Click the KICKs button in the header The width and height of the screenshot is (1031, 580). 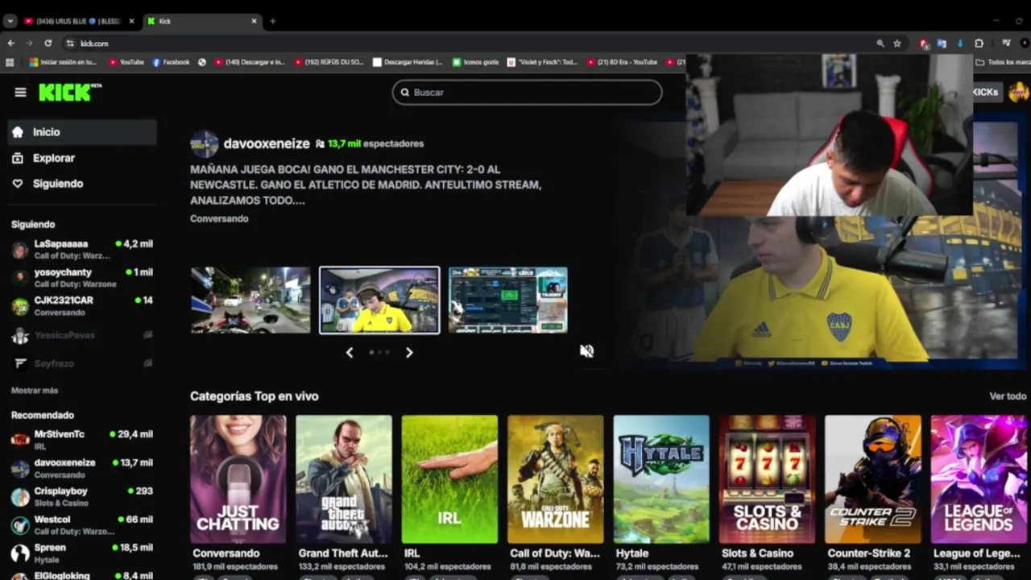(987, 92)
